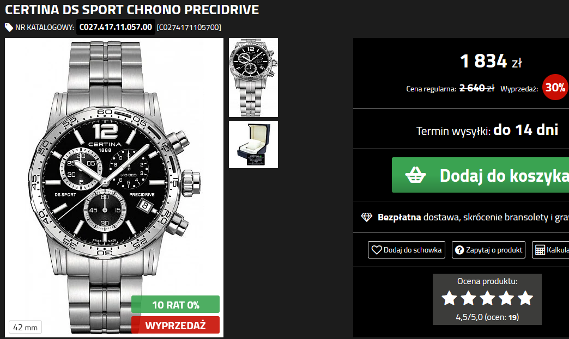Click the question mark icon in Zapytaj o produkt
569x339 pixels.
point(459,250)
